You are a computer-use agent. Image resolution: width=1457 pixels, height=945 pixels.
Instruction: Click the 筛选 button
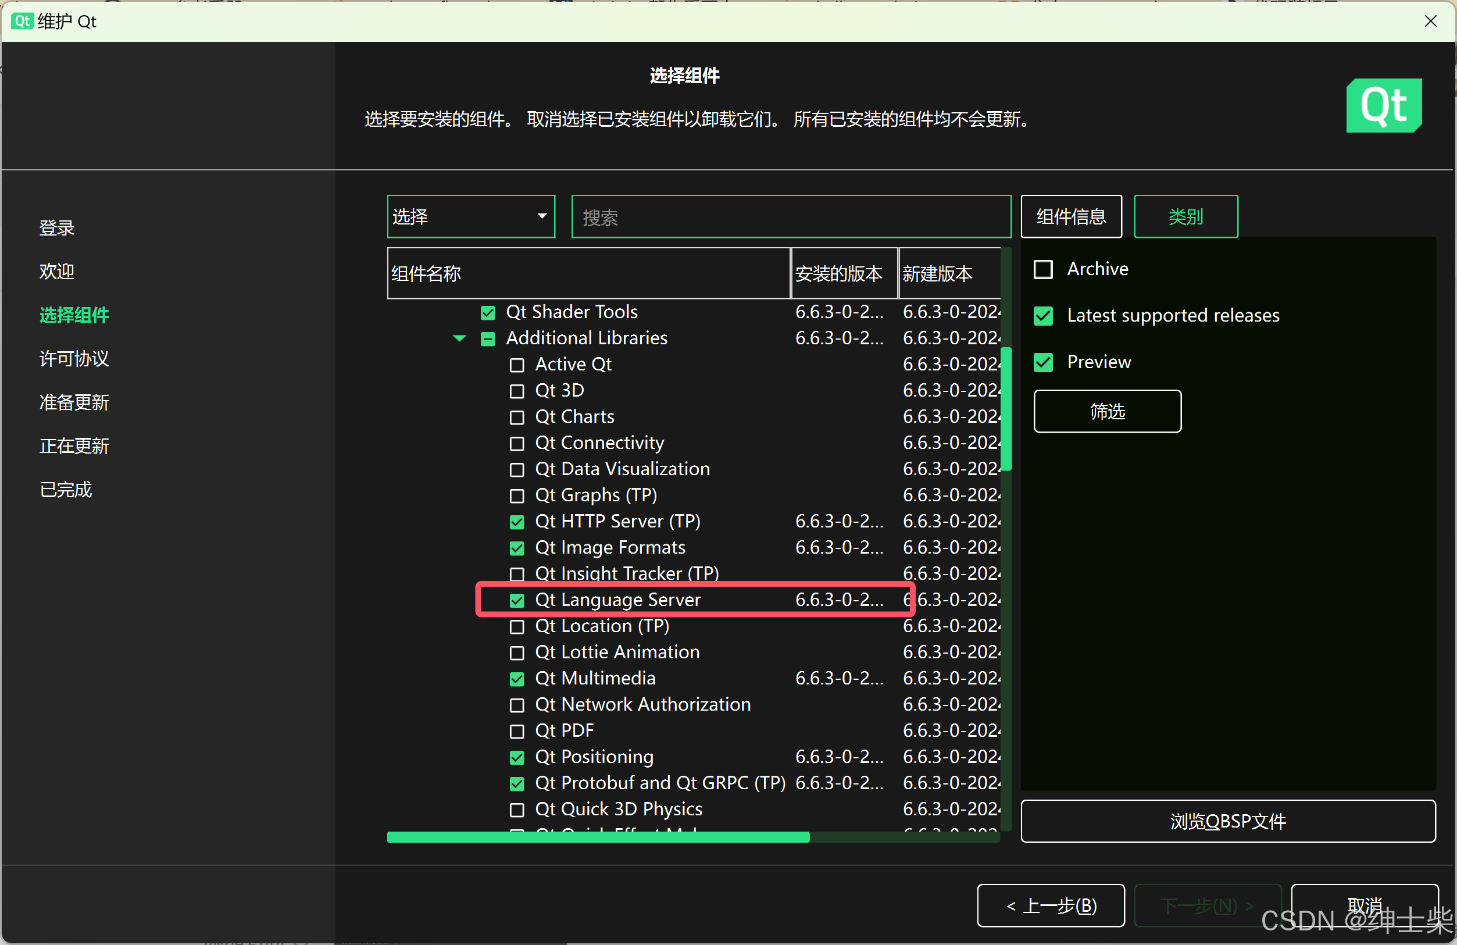point(1107,411)
